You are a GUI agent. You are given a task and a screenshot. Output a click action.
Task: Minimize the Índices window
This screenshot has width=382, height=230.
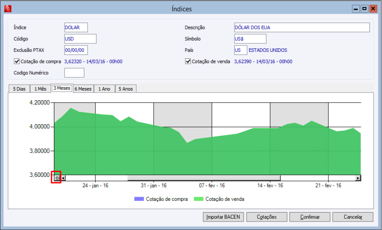point(356,9)
